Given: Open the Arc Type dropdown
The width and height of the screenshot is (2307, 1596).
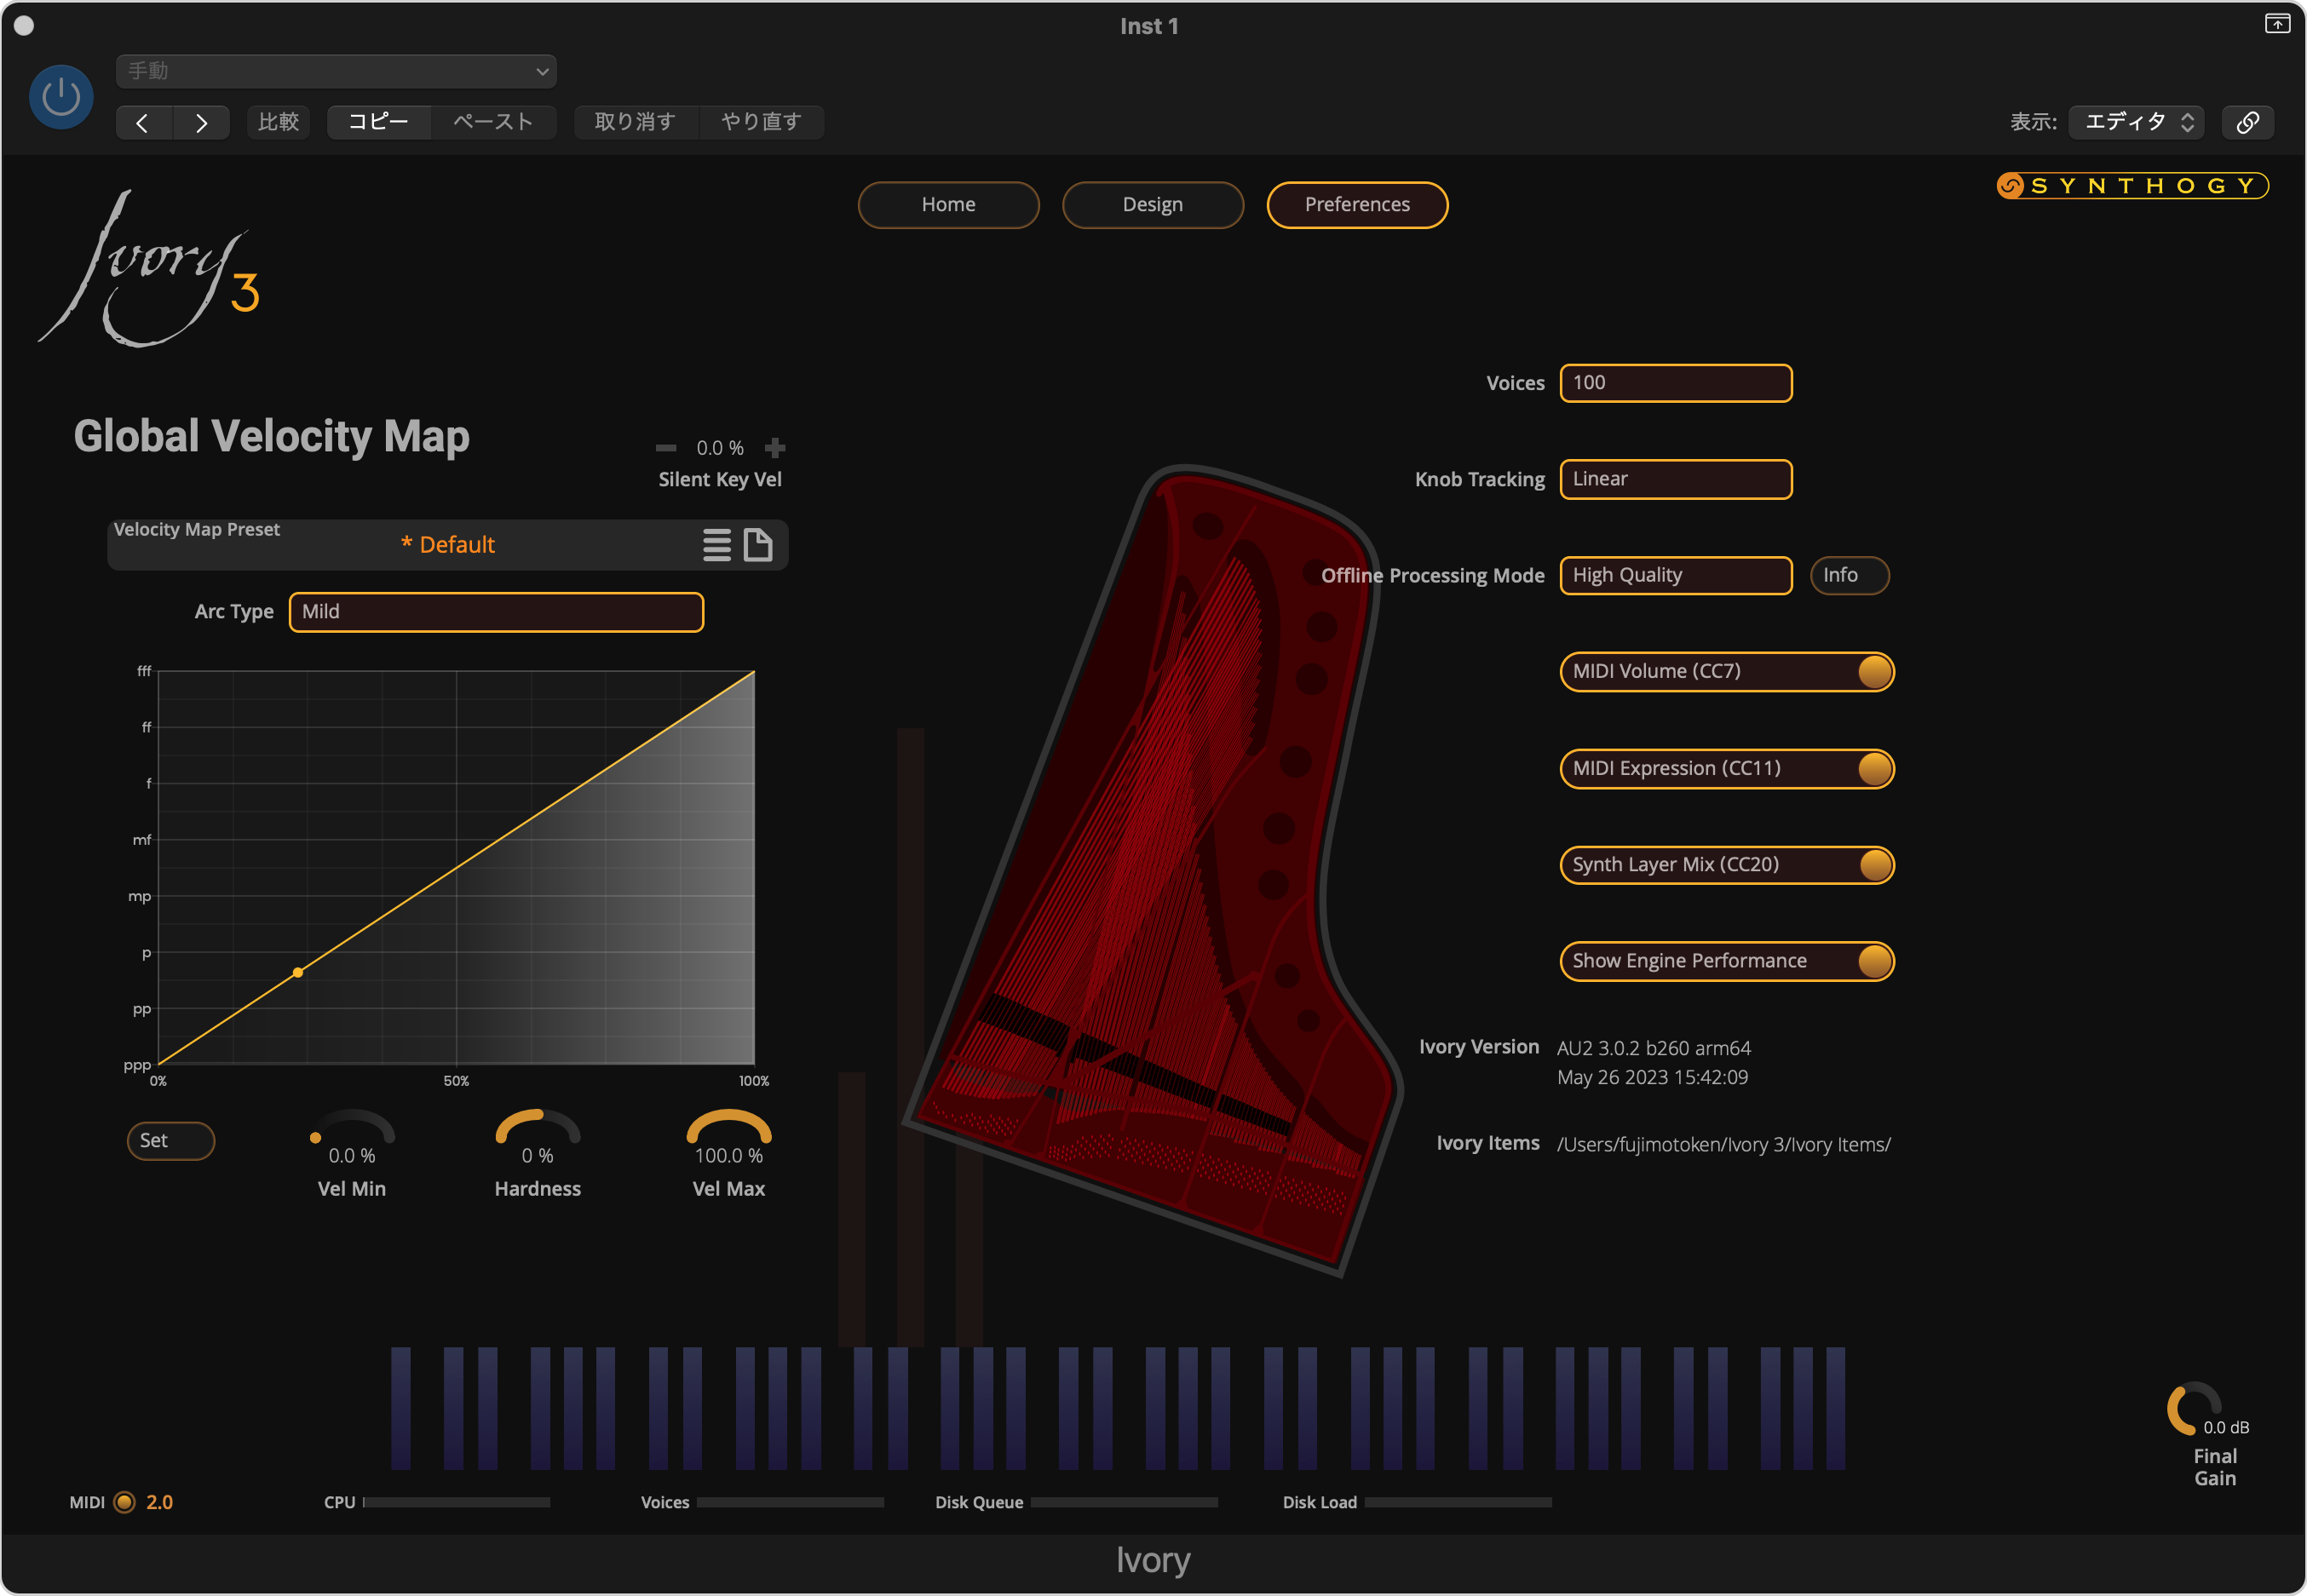Looking at the screenshot, I should click(x=496, y=612).
